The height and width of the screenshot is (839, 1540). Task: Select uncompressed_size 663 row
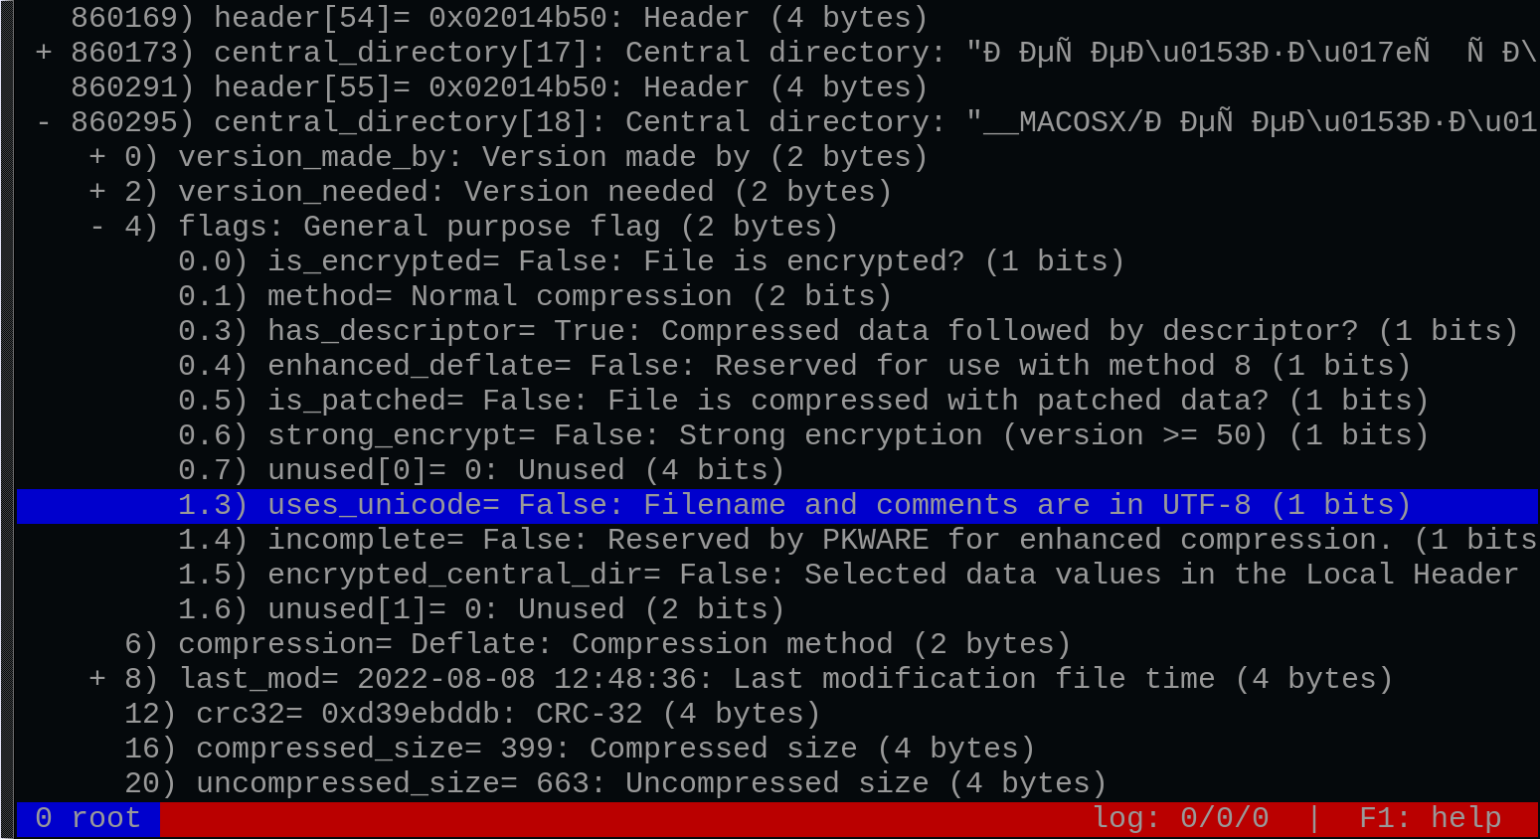777,783
